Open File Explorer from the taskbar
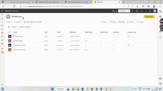Image resolution: width=163 pixels, height=91 pixels. (78, 89)
